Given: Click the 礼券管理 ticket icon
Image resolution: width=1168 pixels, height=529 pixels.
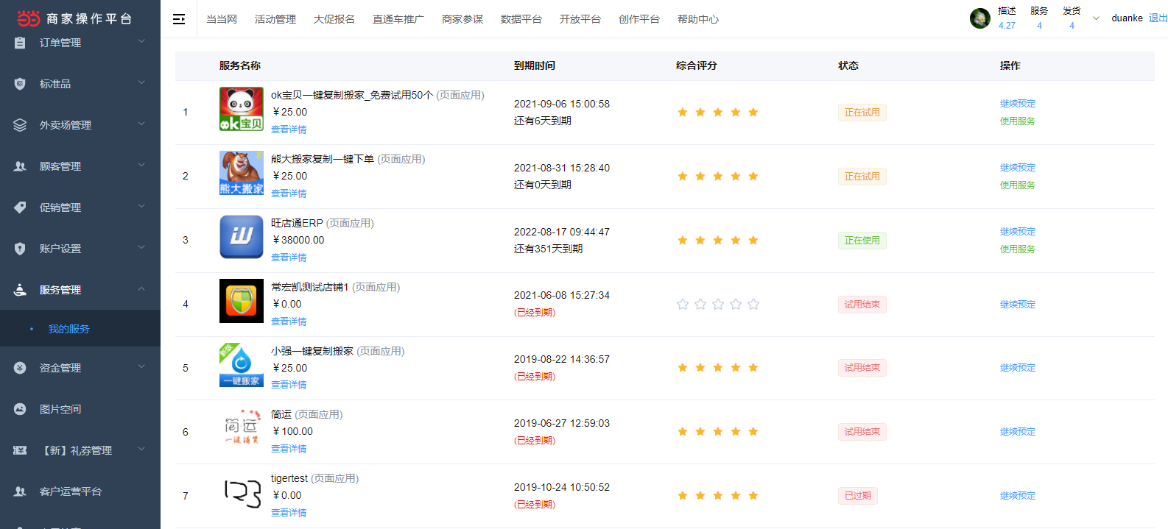Looking at the screenshot, I should point(20,450).
